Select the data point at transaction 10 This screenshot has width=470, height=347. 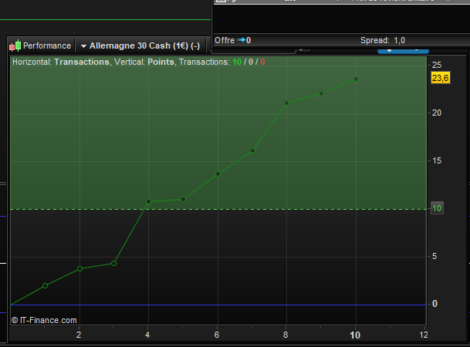click(x=356, y=79)
